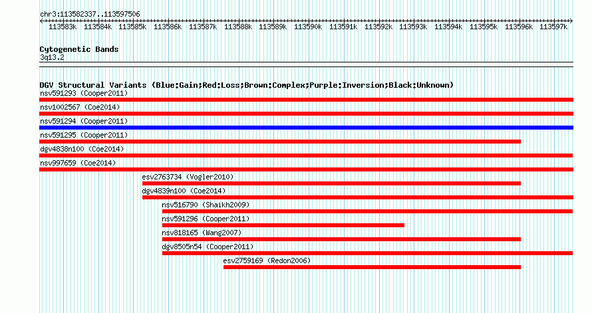Click the Cytogenetic Bands track title
The image size is (592, 313).
79,49
